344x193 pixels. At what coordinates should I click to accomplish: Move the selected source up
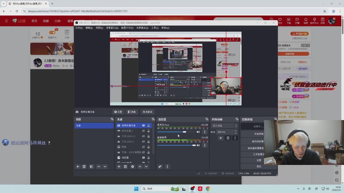pyautogui.click(x=140, y=166)
